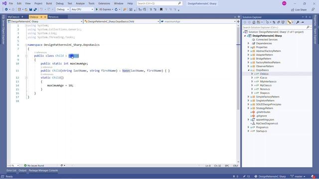Collapse the namespace code region

pos(26,45)
